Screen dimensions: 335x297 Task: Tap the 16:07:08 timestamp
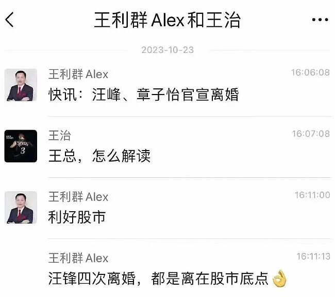311,134
